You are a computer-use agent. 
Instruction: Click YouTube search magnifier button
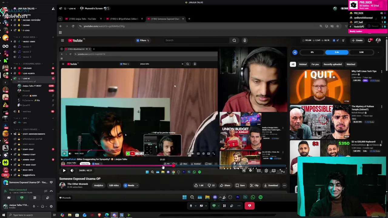tap(234, 40)
